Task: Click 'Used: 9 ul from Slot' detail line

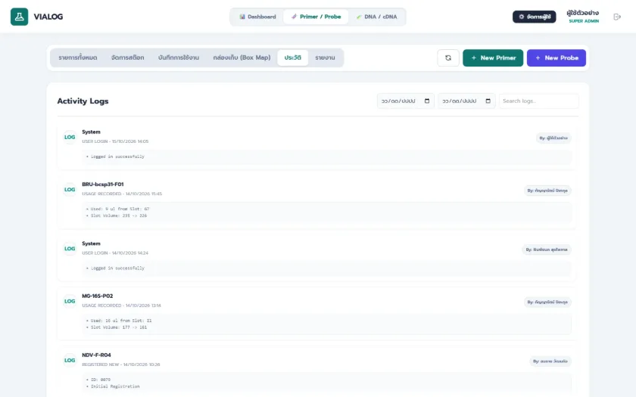Action: (x=117, y=209)
